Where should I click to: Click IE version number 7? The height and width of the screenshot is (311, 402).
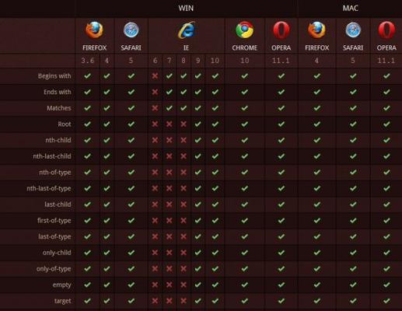170,61
